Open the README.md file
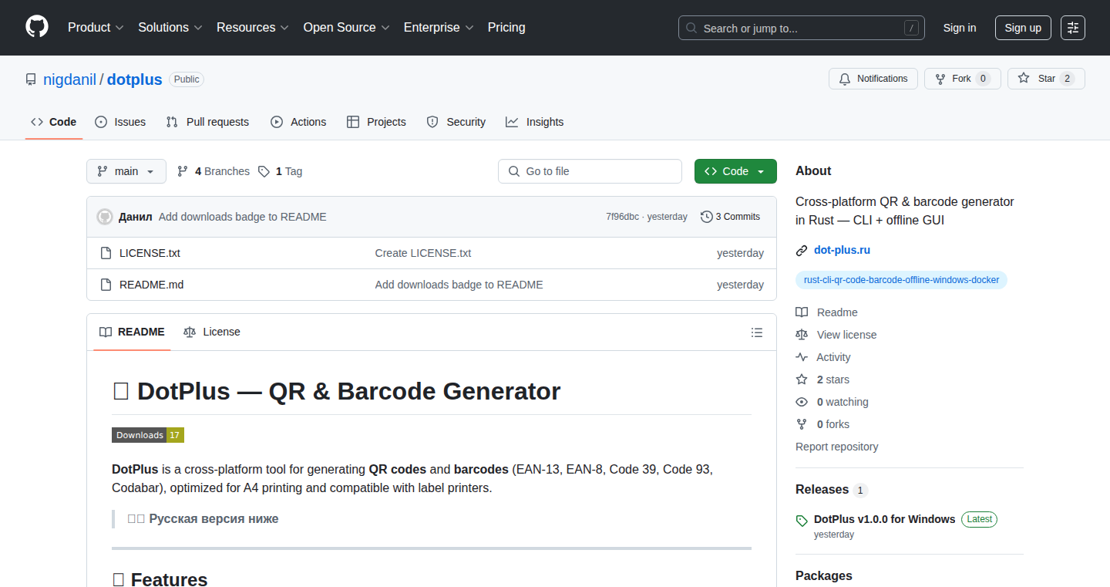1110x587 pixels. [x=152, y=285]
